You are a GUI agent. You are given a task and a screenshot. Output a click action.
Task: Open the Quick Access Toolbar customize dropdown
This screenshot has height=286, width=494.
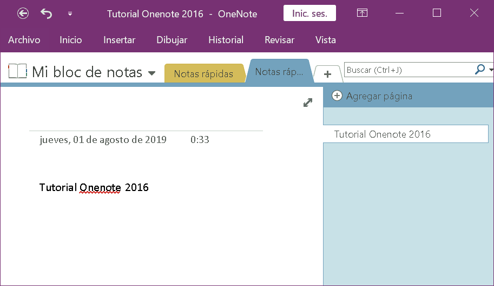[70, 14]
